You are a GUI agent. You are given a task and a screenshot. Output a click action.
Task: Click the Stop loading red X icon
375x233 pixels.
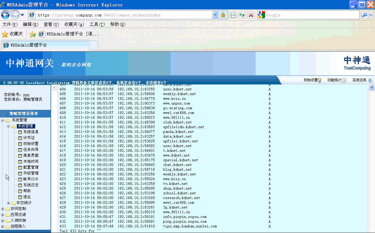click(251, 15)
